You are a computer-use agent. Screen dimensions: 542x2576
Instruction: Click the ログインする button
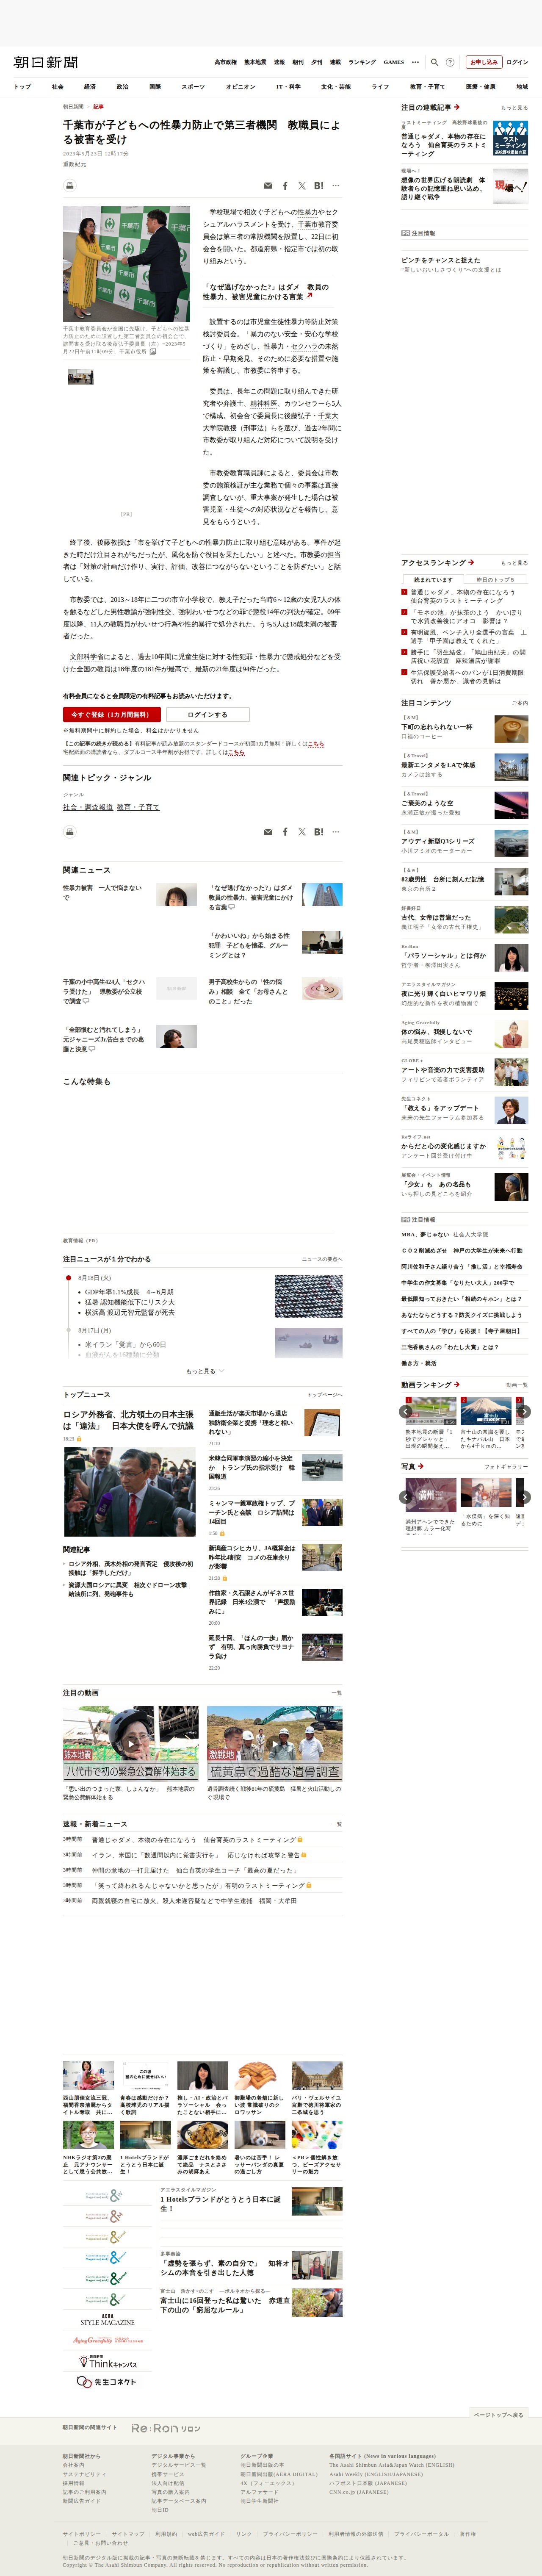tap(207, 715)
